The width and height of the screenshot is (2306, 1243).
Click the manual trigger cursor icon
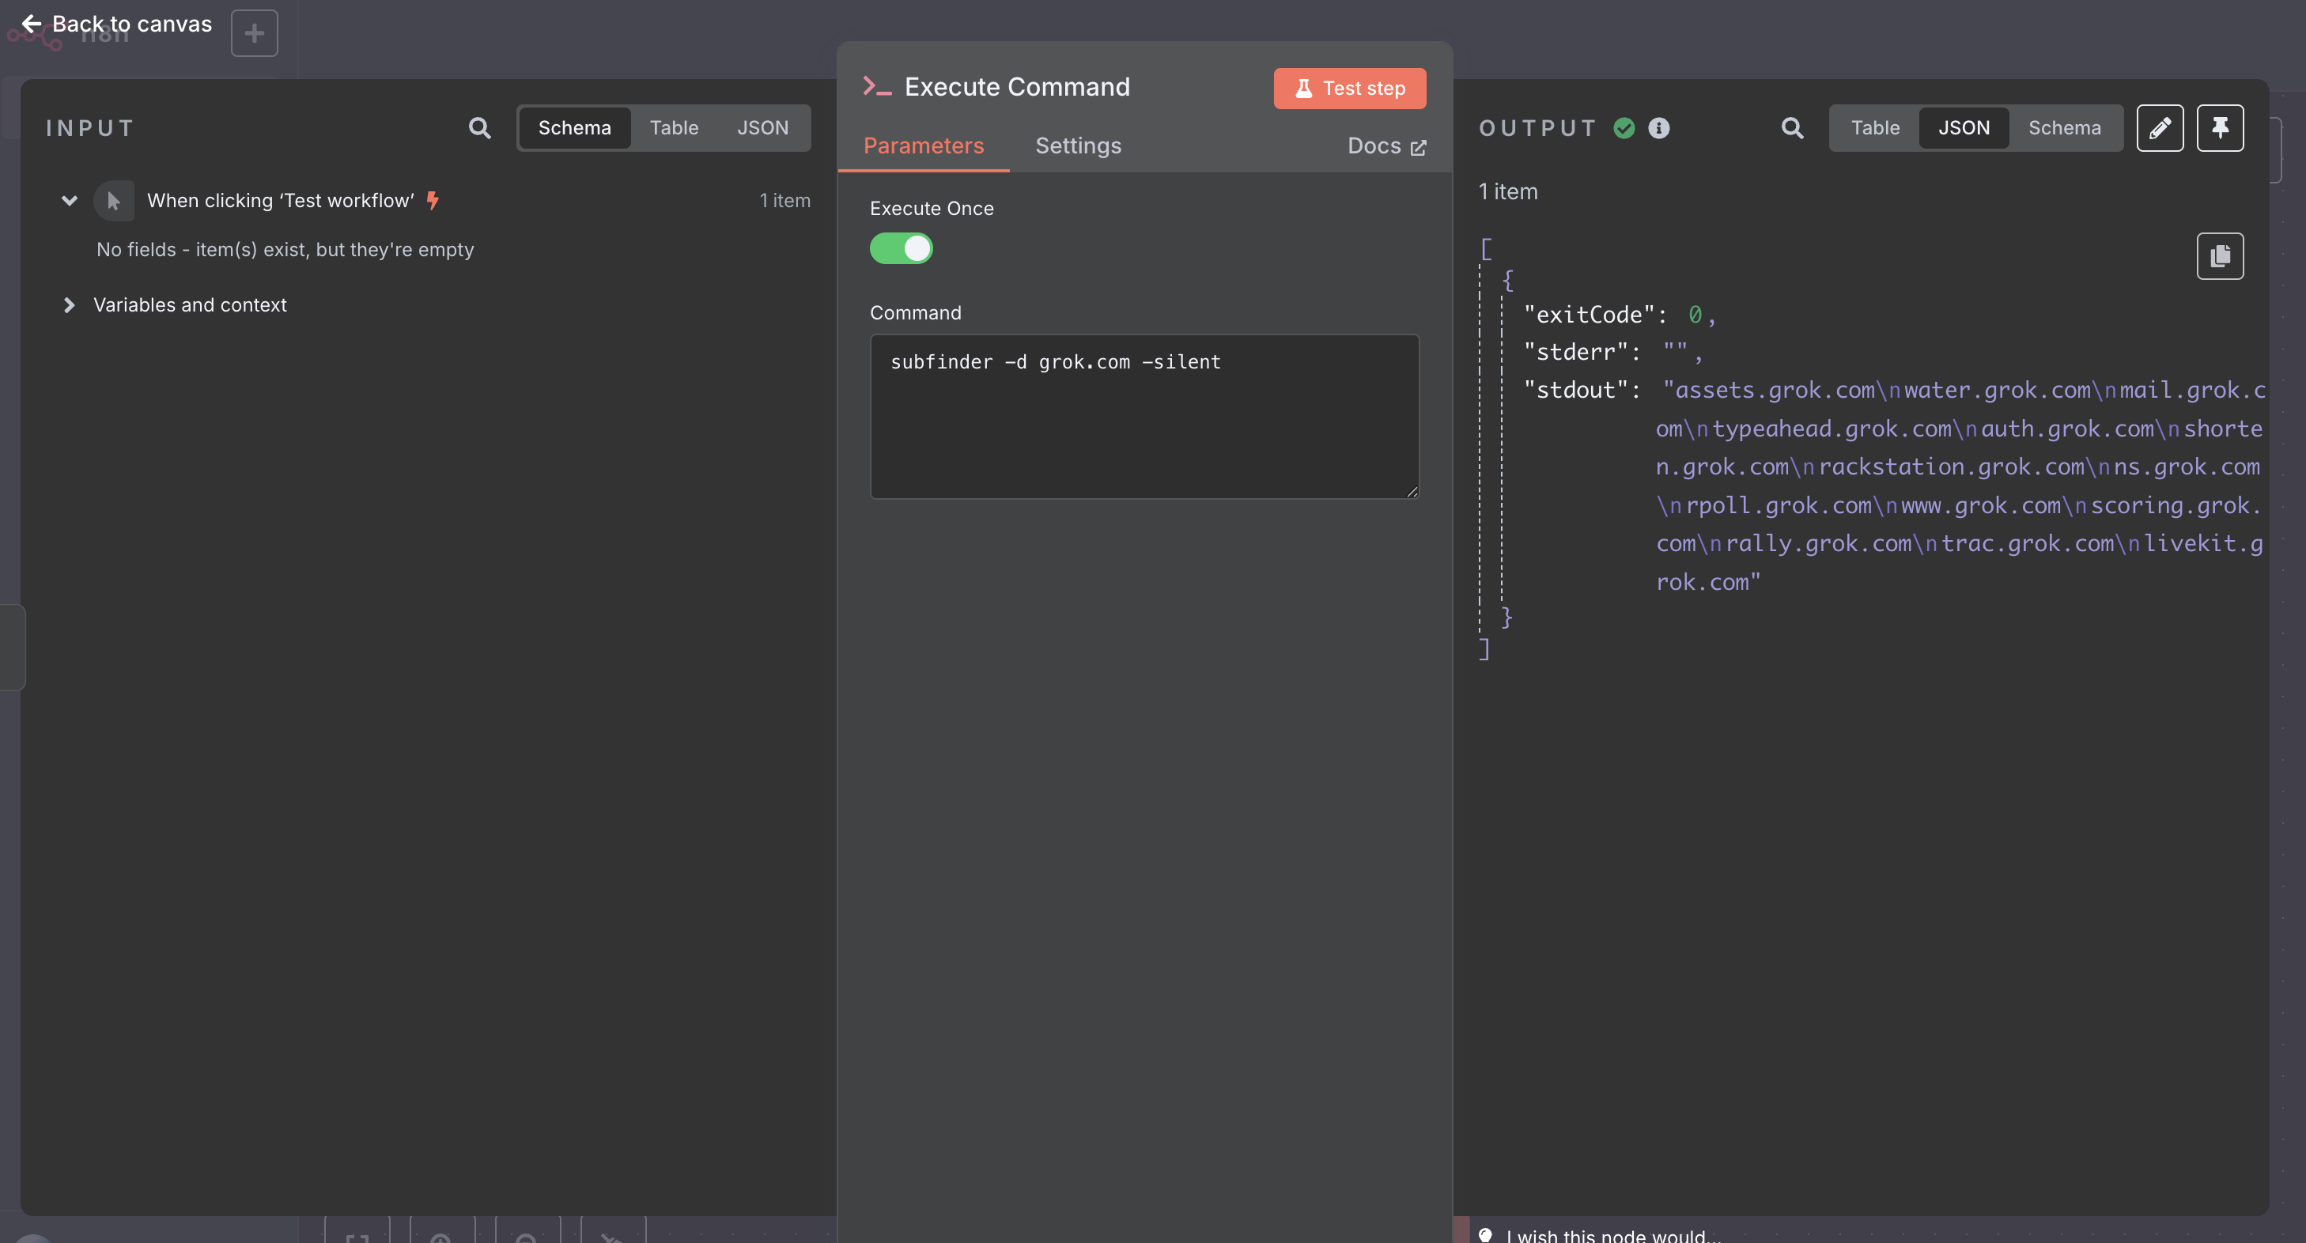(114, 201)
